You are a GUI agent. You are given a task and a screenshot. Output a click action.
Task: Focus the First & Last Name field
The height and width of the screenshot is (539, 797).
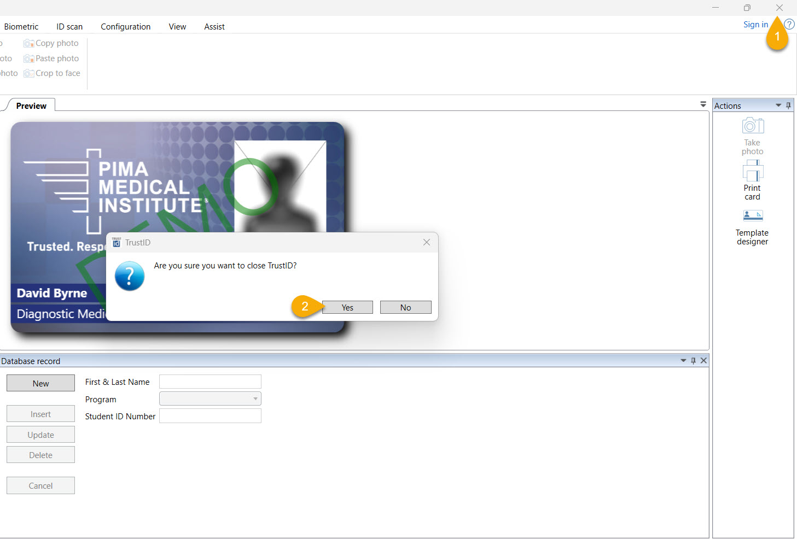(210, 382)
